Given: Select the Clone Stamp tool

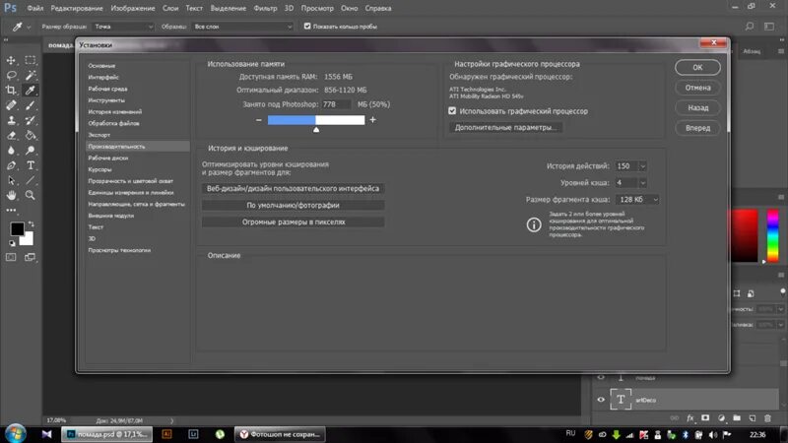Looking at the screenshot, I should click(11, 120).
